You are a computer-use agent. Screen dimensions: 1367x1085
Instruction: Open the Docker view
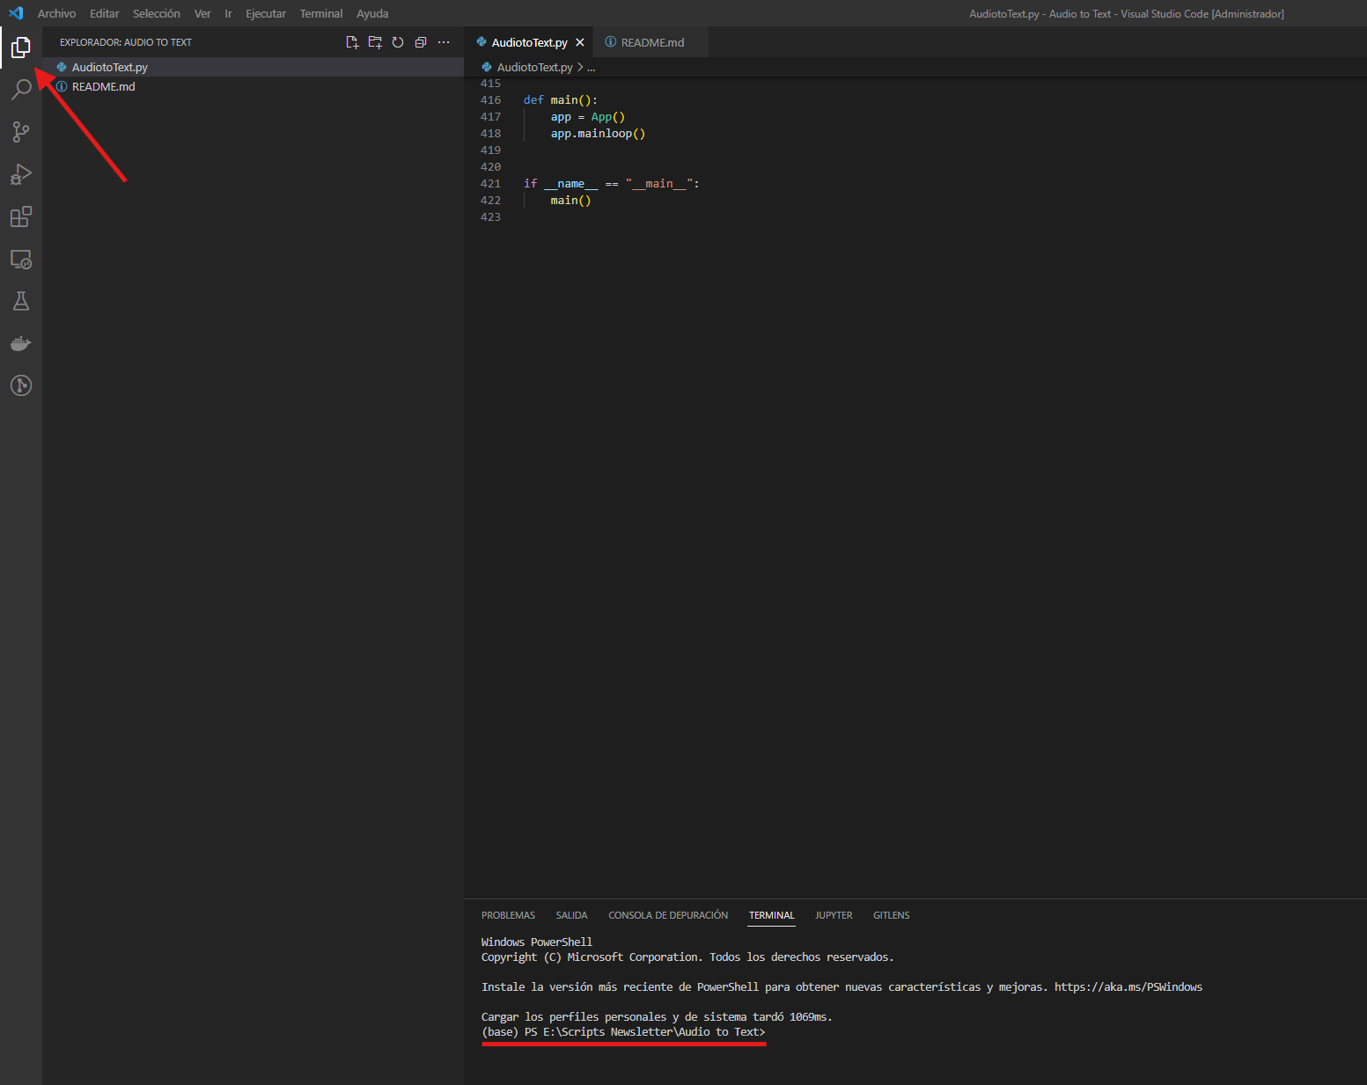(21, 343)
